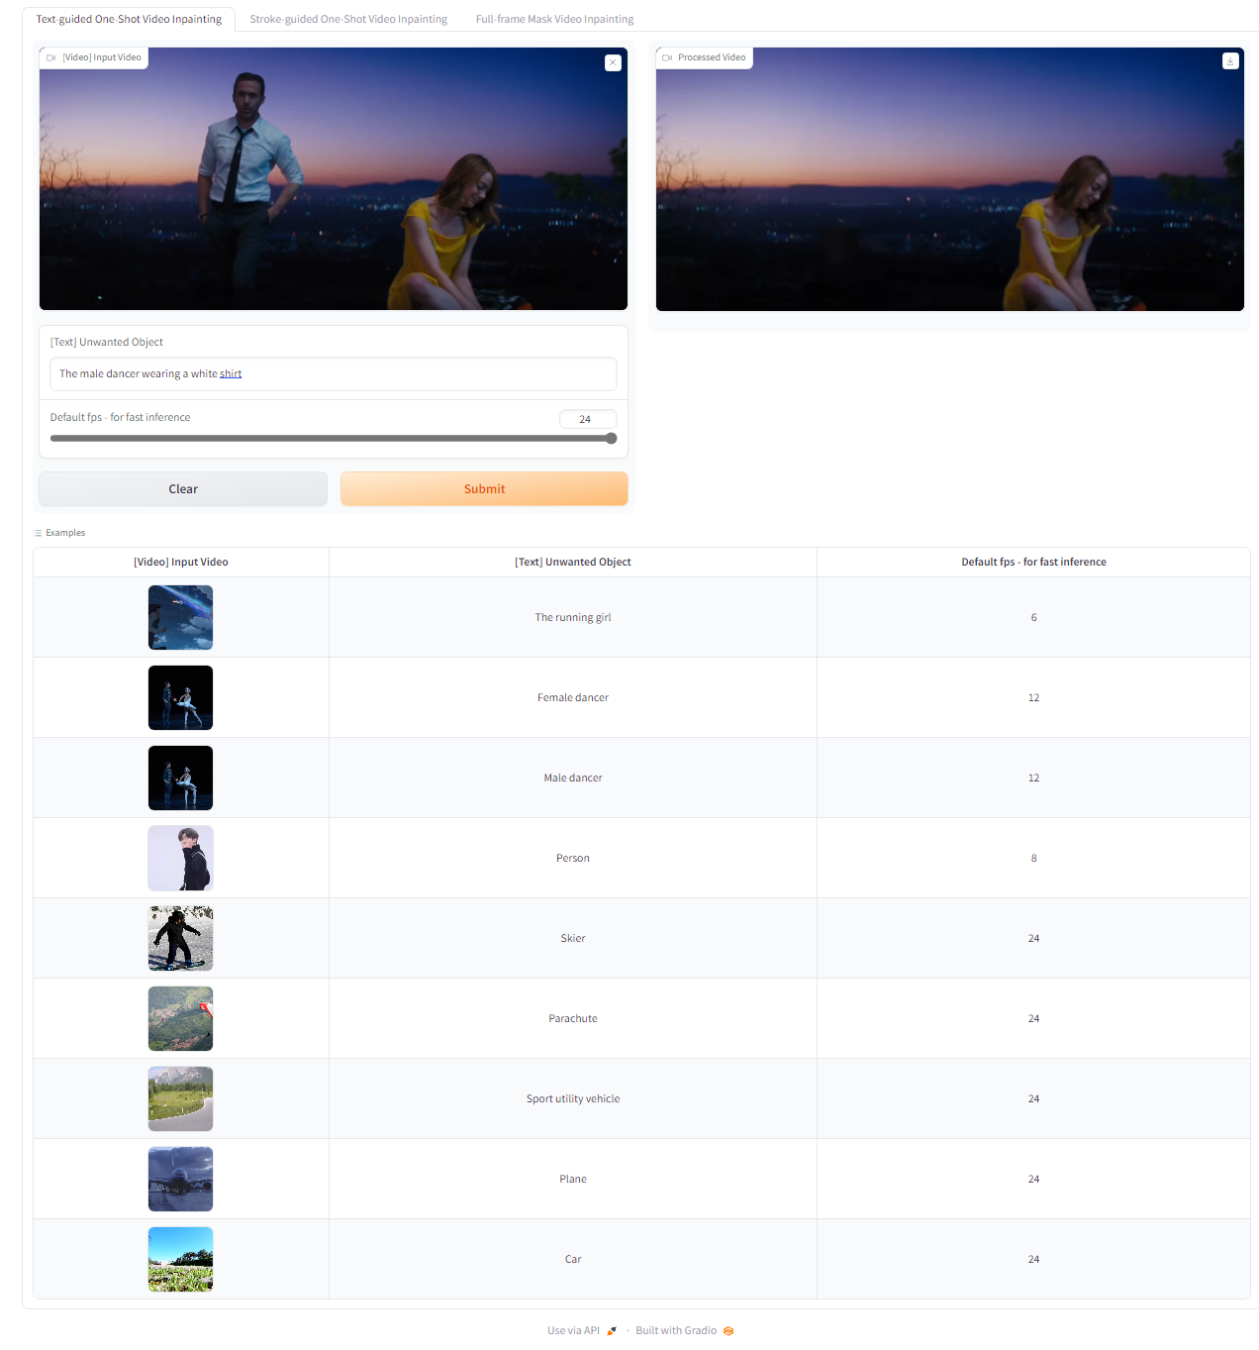Open Stroke-guided One-Shot Video Inpainting tab
This screenshot has width=1259, height=1350.
[x=348, y=19]
